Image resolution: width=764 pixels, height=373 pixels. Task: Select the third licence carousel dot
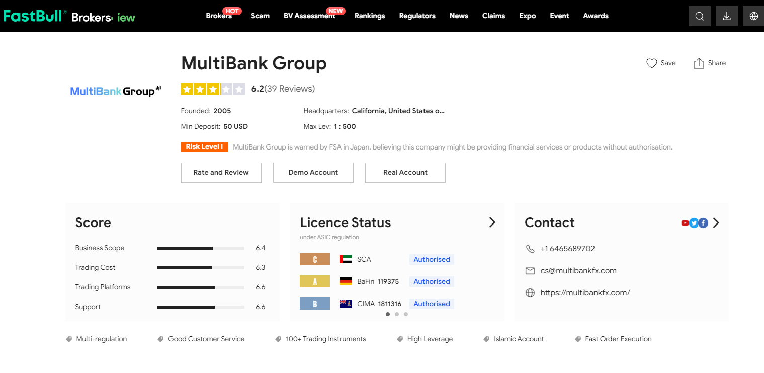406,314
